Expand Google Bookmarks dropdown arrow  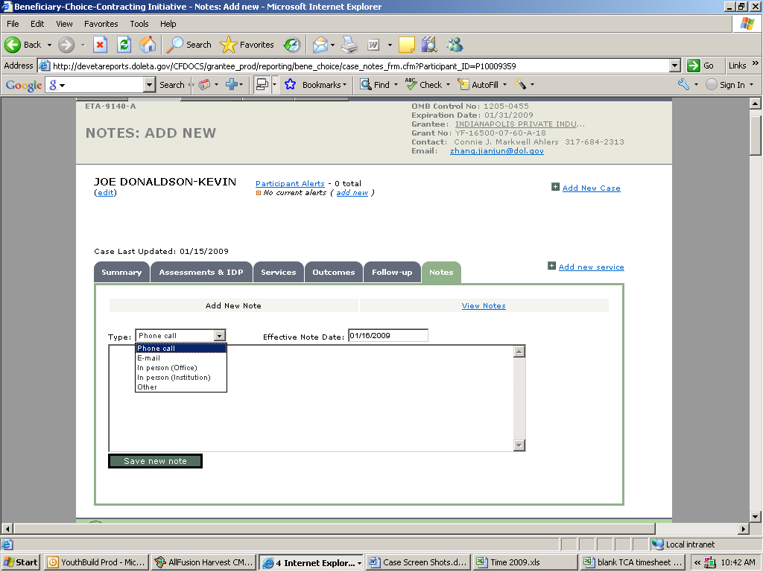(x=344, y=85)
